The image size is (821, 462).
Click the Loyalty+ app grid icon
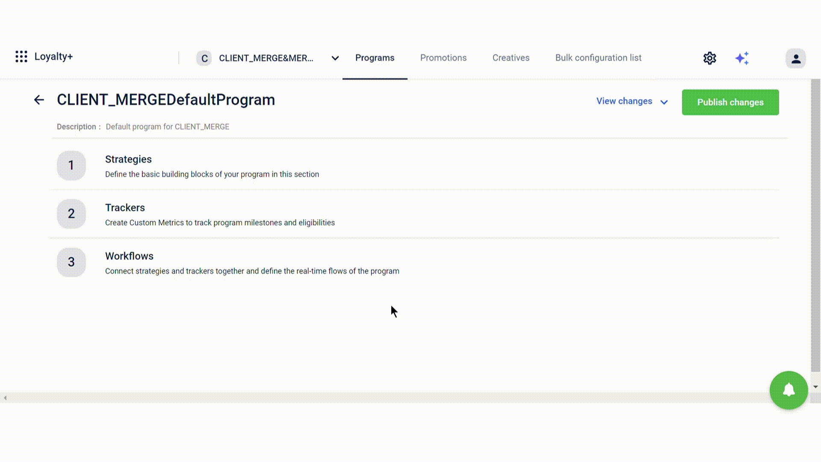[x=21, y=56]
